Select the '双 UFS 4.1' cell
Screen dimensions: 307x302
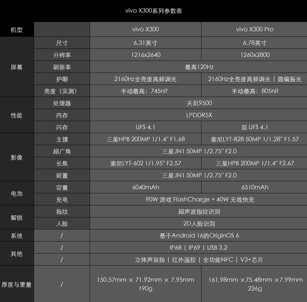pos(254,127)
